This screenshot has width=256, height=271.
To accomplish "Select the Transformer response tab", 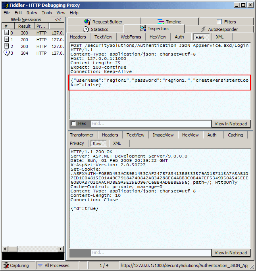I will 82,135.
